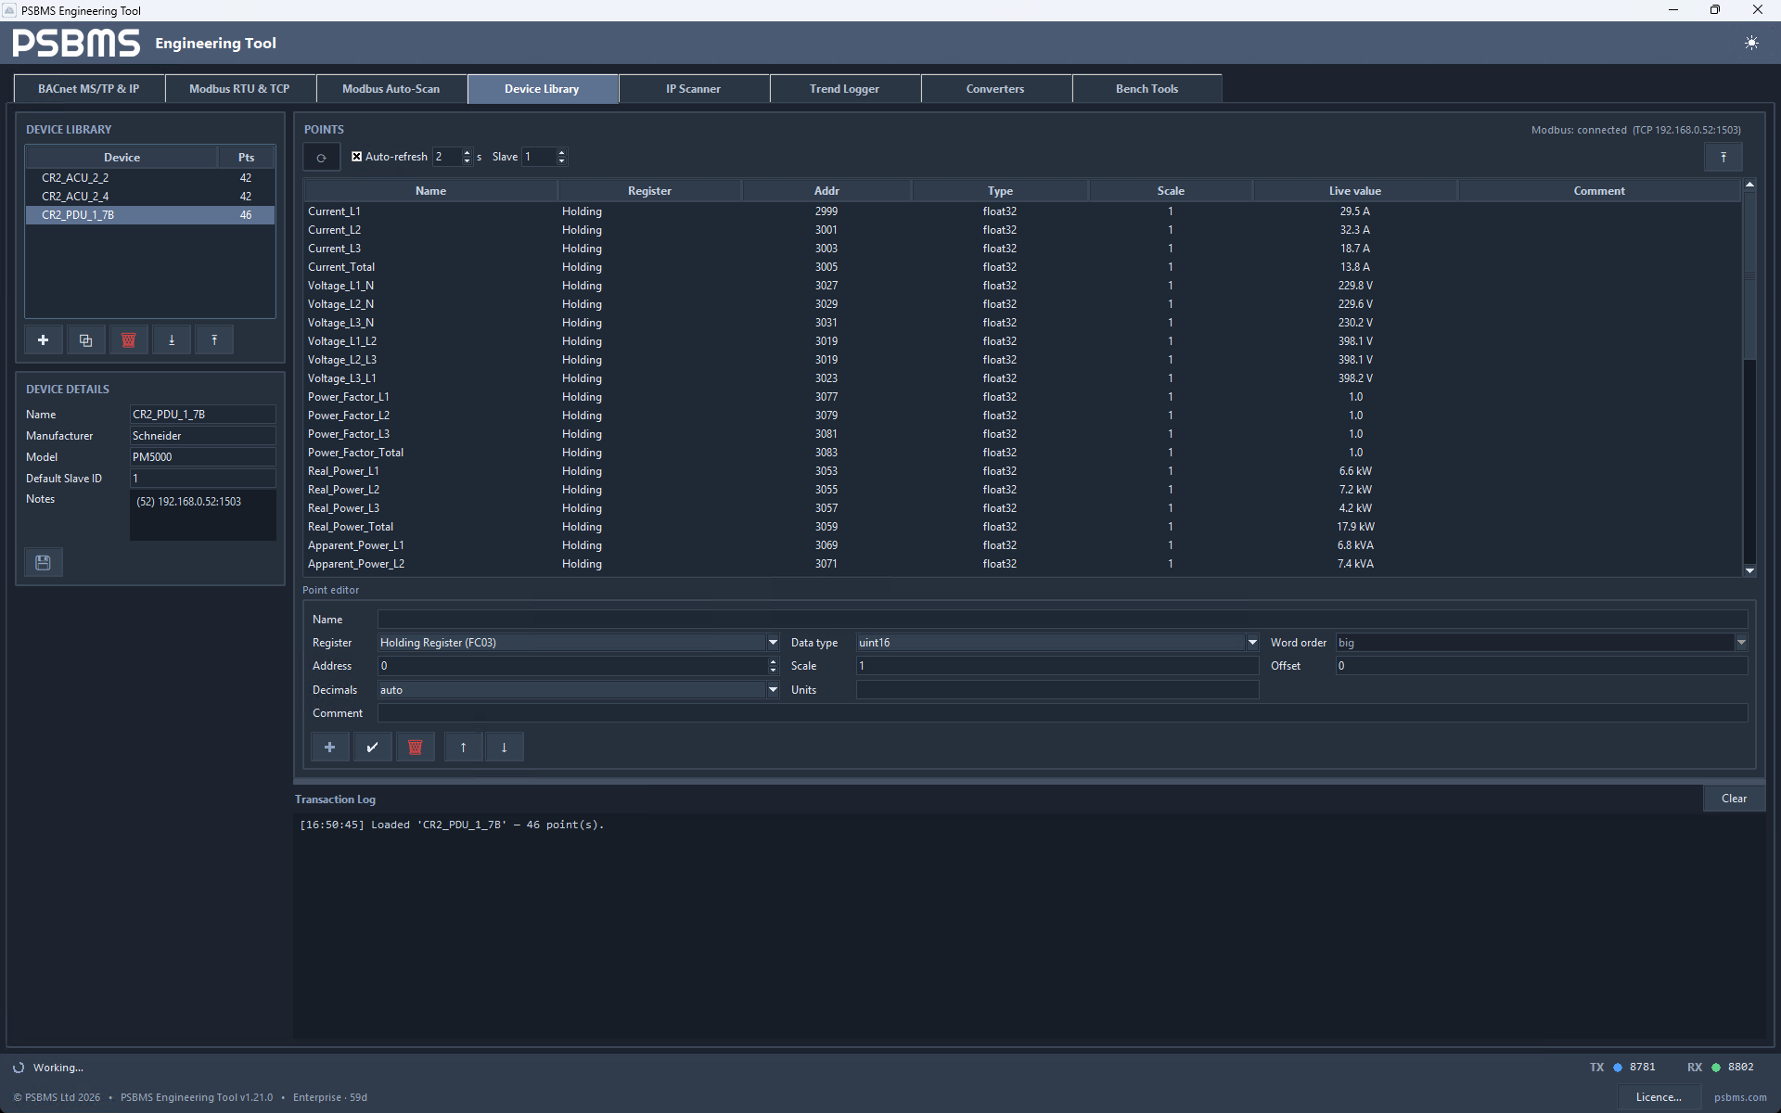The image size is (1781, 1113).
Task: Add a new point in the point editor
Action: (329, 747)
